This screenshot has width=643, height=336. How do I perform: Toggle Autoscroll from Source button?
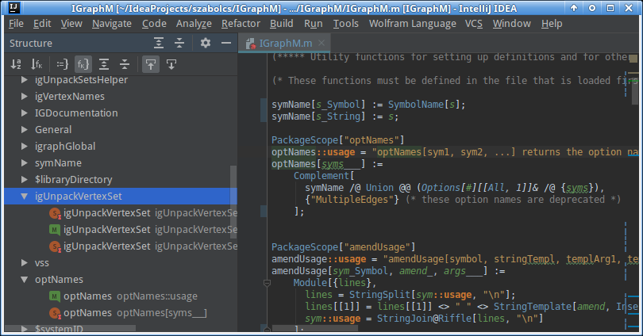pos(171,64)
